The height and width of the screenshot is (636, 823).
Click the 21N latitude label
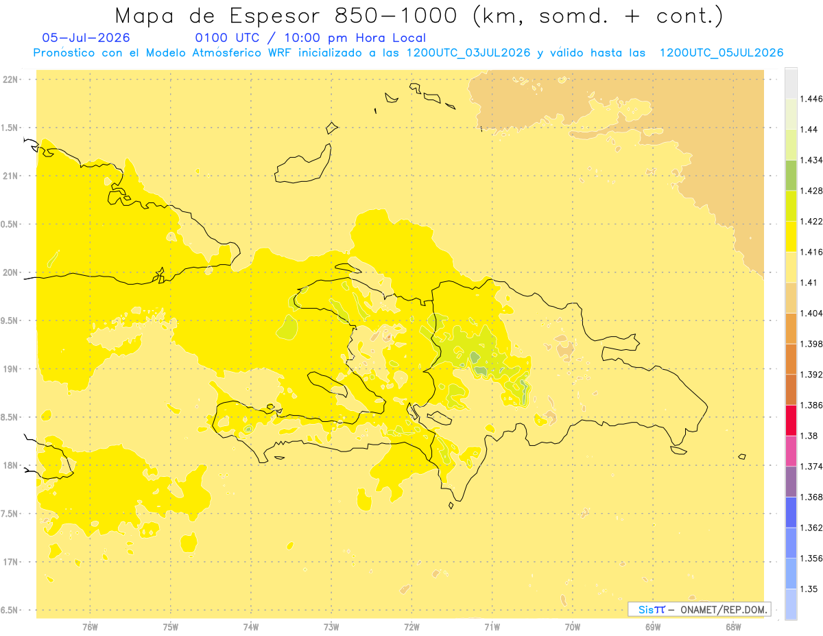(x=10, y=176)
